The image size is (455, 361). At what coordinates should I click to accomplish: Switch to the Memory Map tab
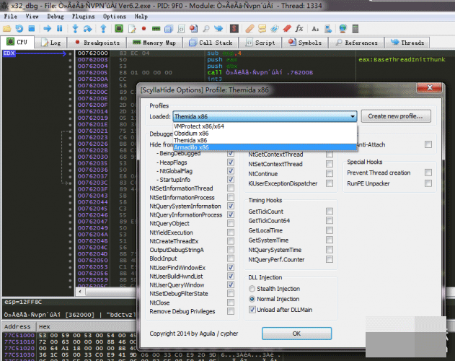click(154, 43)
